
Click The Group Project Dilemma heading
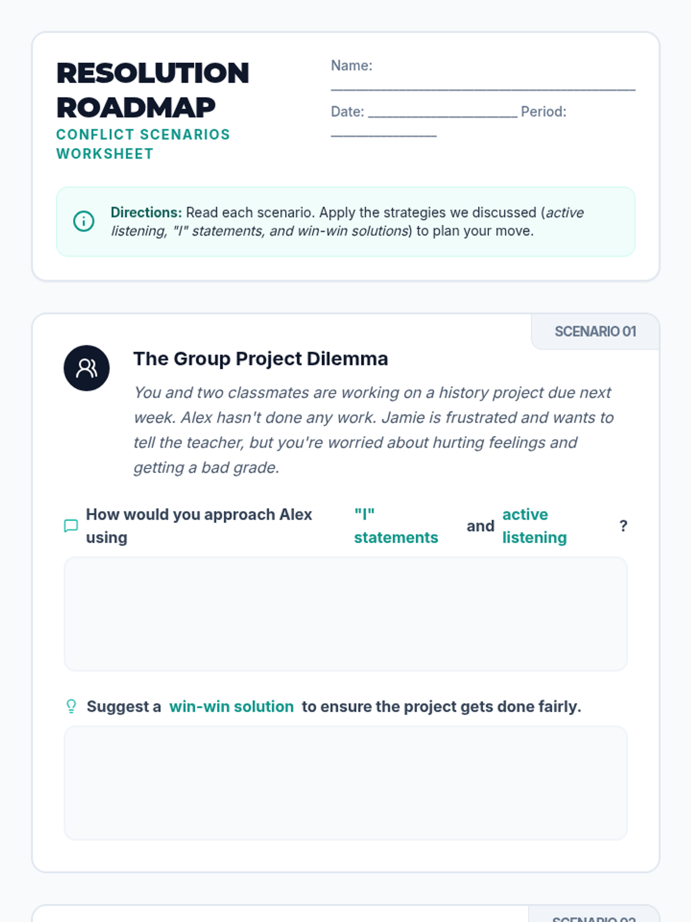(x=261, y=358)
